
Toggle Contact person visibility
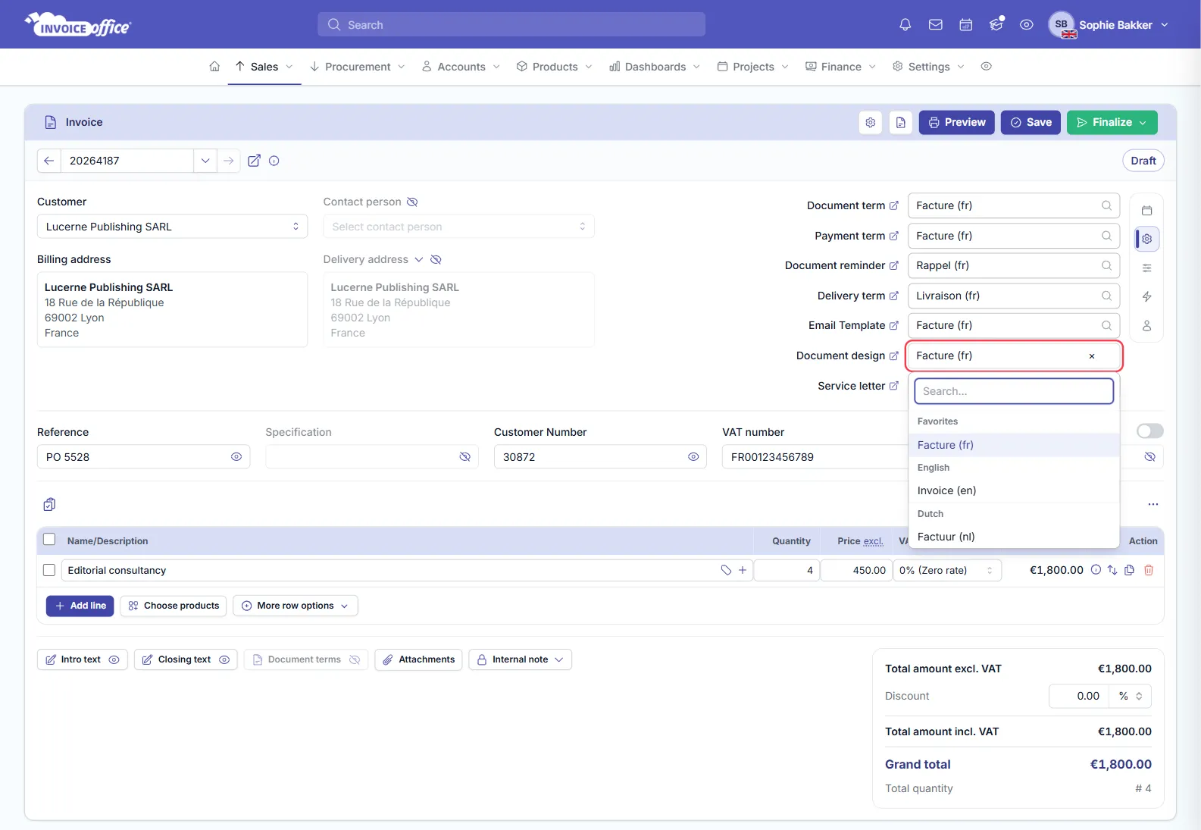pyautogui.click(x=412, y=202)
